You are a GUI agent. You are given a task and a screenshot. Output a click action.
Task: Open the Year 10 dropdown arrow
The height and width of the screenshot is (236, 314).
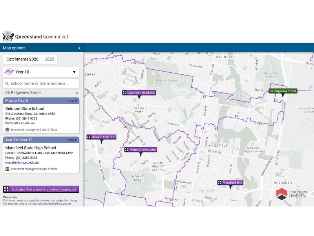click(x=74, y=72)
